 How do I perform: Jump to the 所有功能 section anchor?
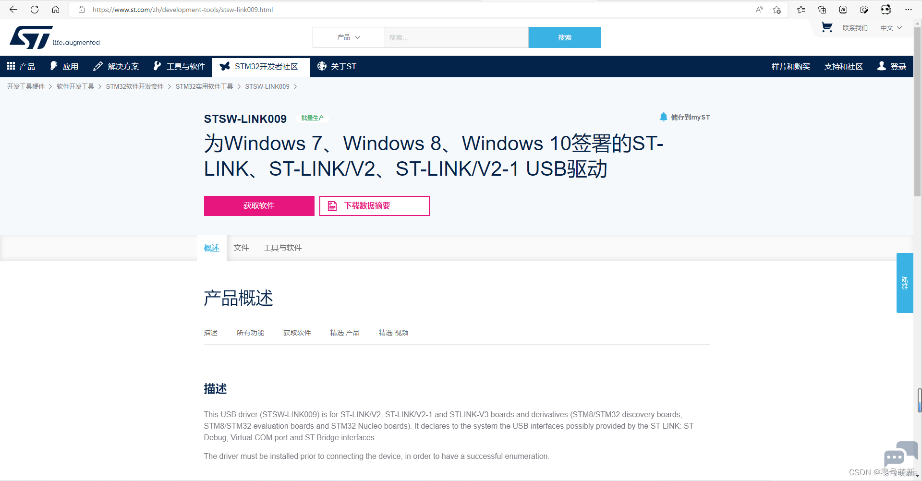(x=250, y=333)
